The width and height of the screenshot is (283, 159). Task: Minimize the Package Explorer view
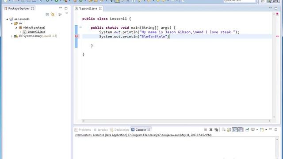tap(61, 8)
